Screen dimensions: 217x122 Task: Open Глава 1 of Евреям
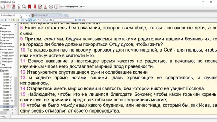tap(7, 74)
